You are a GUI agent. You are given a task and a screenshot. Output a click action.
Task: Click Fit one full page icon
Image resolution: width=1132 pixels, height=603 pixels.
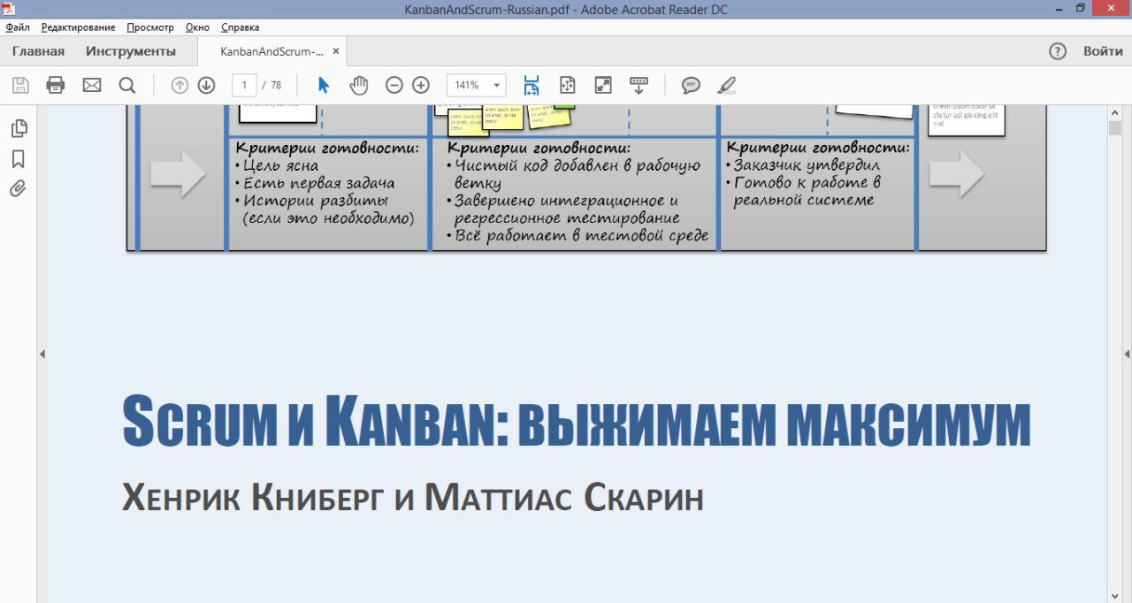coord(568,85)
